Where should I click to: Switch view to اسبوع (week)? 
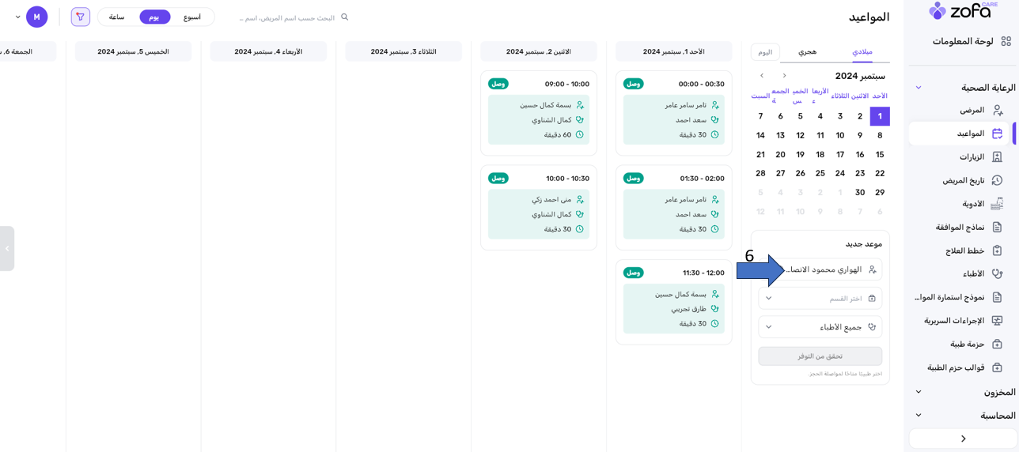pyautogui.click(x=192, y=17)
